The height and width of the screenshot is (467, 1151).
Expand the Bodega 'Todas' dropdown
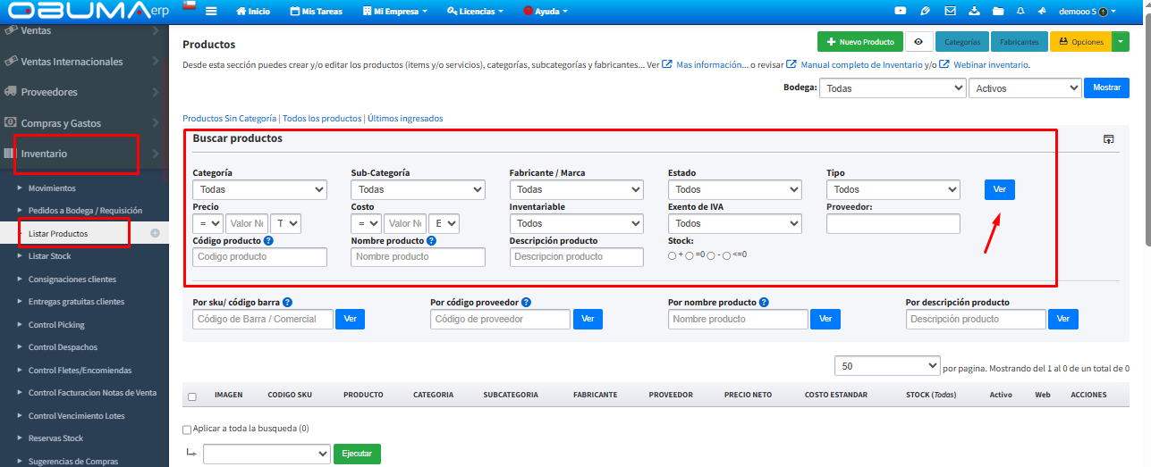(892, 88)
